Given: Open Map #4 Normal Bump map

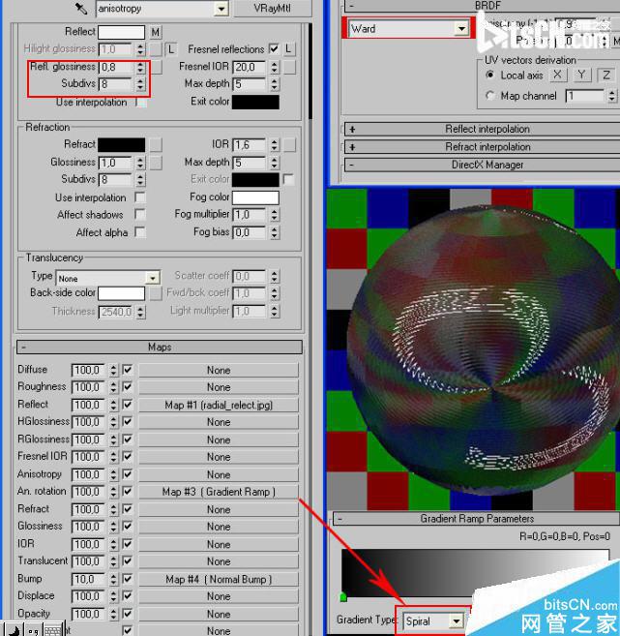Looking at the screenshot, I should (219, 579).
